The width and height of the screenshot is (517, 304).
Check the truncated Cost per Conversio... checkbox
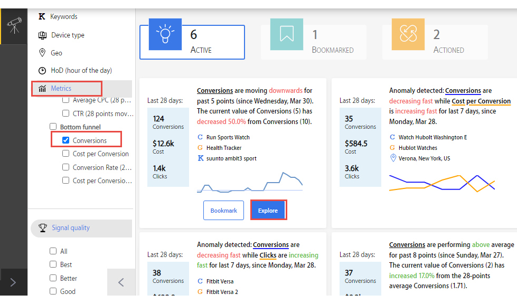tap(65, 180)
